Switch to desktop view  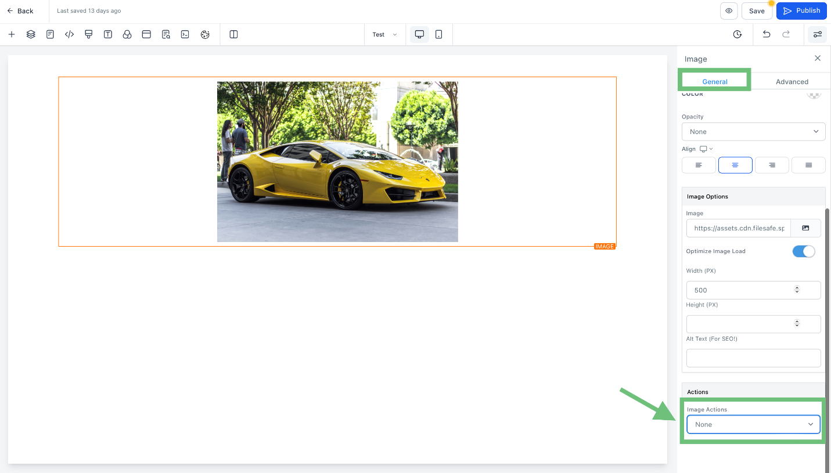[419, 34]
